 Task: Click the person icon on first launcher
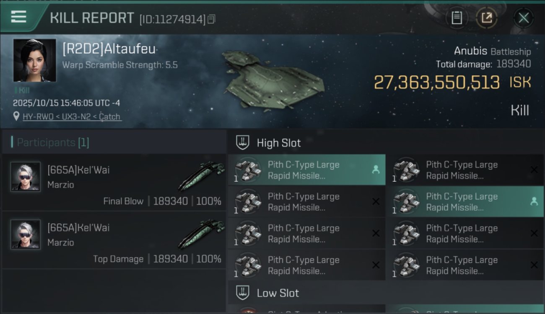[376, 170]
